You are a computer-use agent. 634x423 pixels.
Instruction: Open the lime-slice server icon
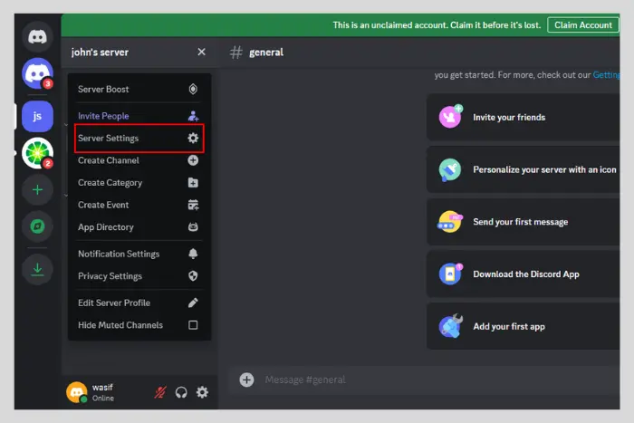point(37,153)
